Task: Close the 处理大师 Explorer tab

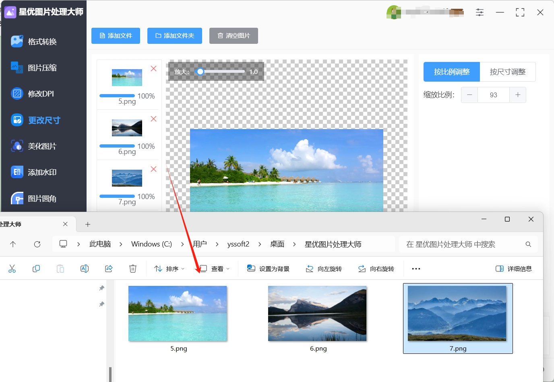Action: pyautogui.click(x=65, y=224)
